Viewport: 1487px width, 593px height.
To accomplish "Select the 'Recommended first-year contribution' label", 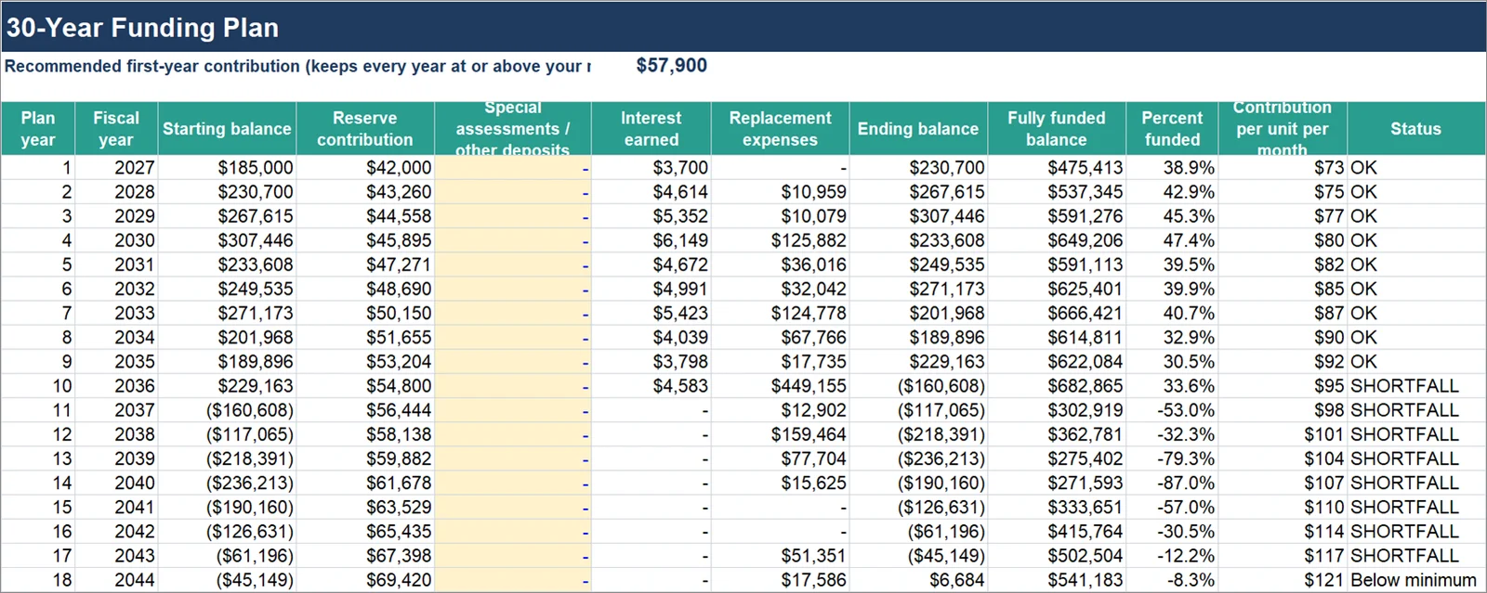I will pos(297,66).
